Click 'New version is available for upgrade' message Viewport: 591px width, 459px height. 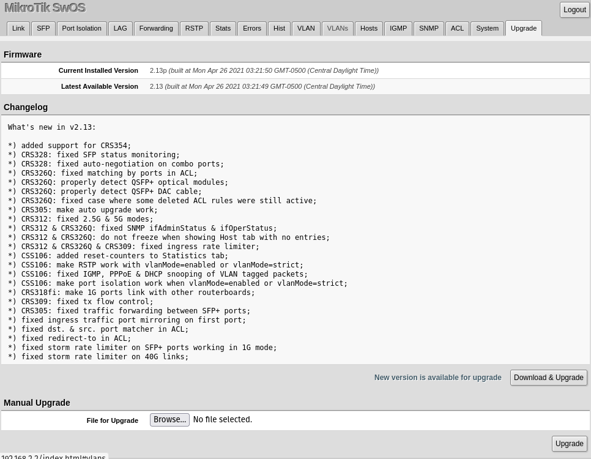[437, 378]
